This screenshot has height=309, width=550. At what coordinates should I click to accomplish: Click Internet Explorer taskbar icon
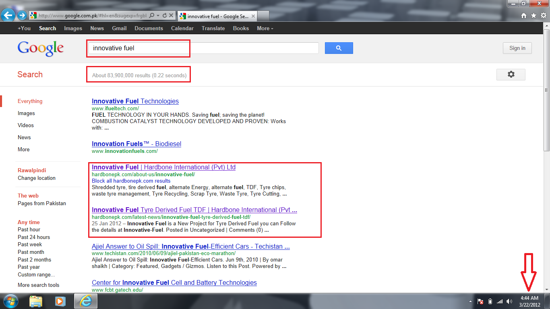(x=85, y=301)
